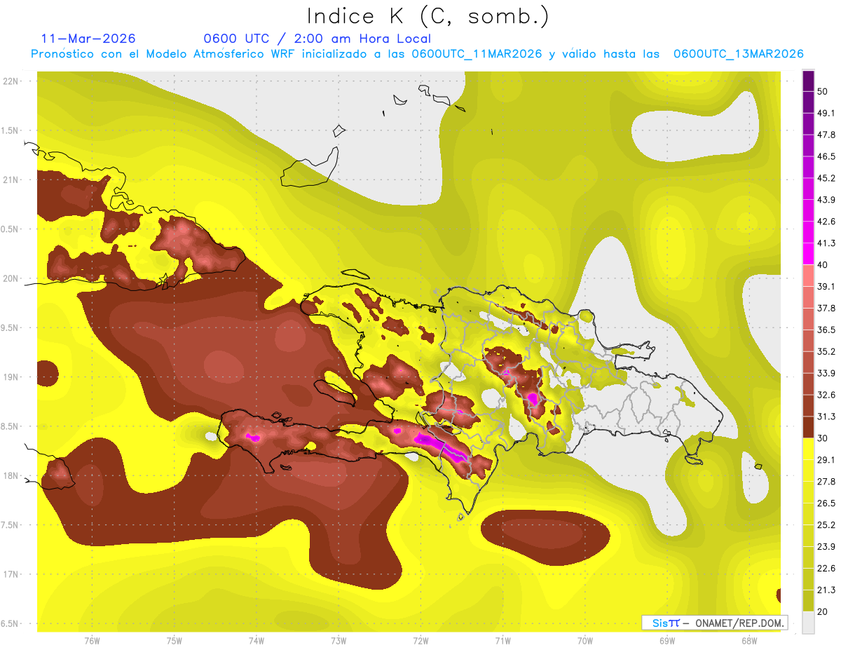Select the color bar value "47.8"

click(826, 135)
